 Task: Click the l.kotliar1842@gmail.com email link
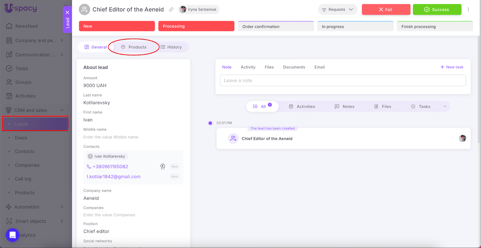[x=114, y=177]
